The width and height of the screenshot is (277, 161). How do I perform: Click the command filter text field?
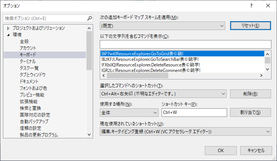click(x=185, y=44)
